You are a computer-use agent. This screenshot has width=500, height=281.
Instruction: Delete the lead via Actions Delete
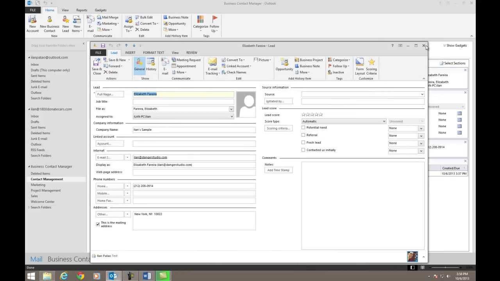pos(111,72)
